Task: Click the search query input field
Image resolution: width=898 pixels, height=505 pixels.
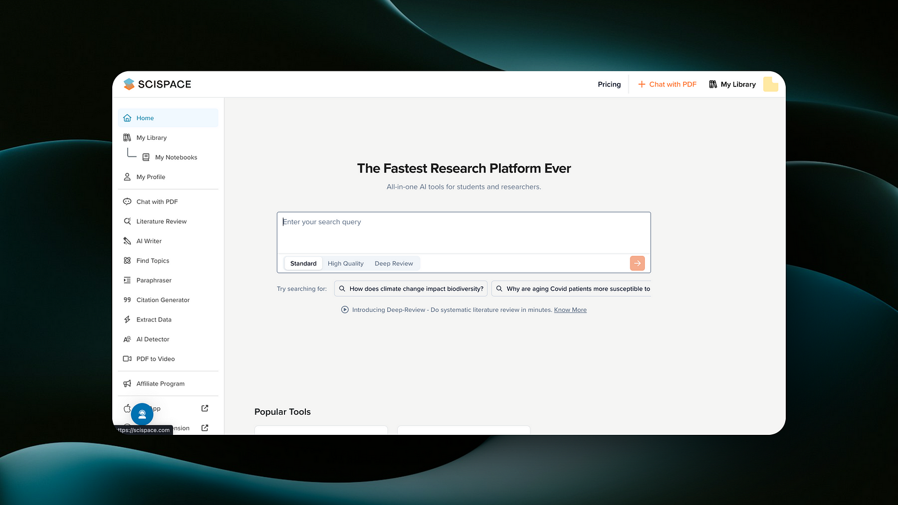Action: click(464, 233)
